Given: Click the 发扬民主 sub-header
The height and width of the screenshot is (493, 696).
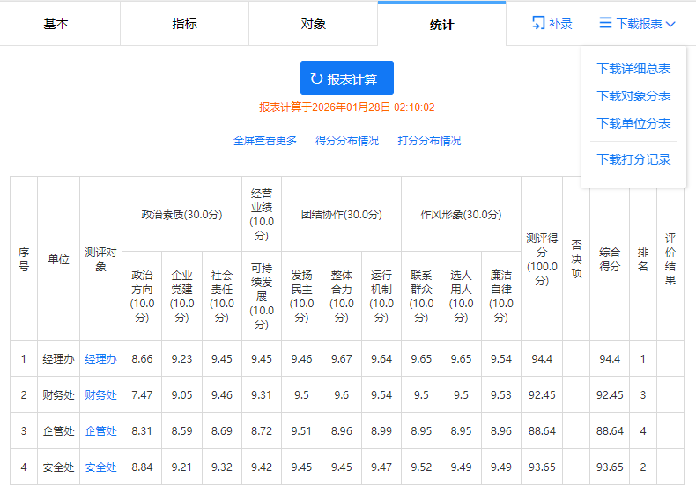Looking at the screenshot, I should 302,296.
